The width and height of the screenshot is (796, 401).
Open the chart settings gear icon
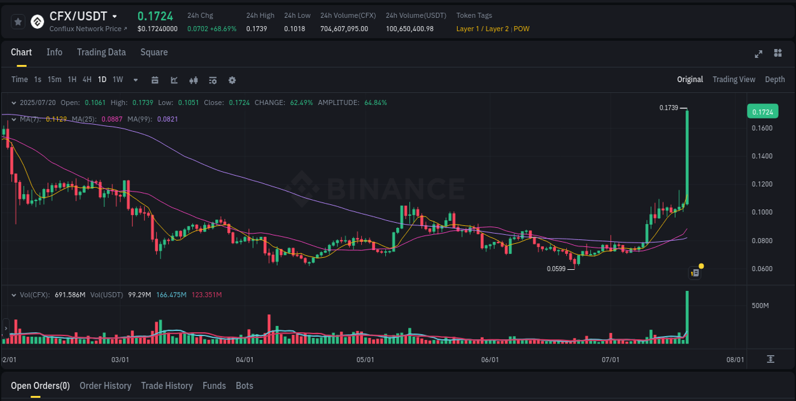coord(232,80)
